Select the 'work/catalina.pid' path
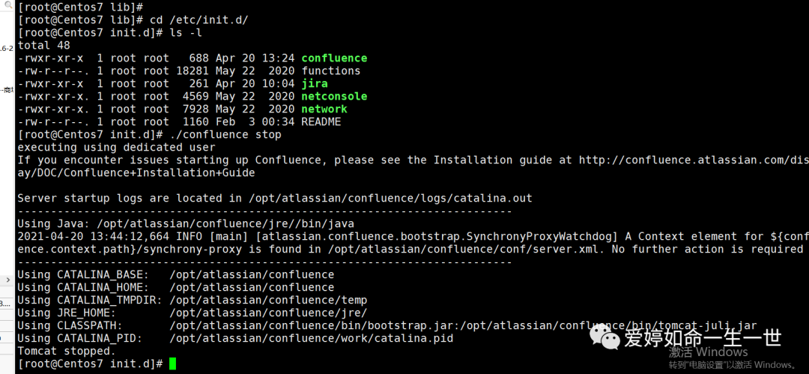Viewport: 809px width, 374px height. pyautogui.click(x=311, y=338)
